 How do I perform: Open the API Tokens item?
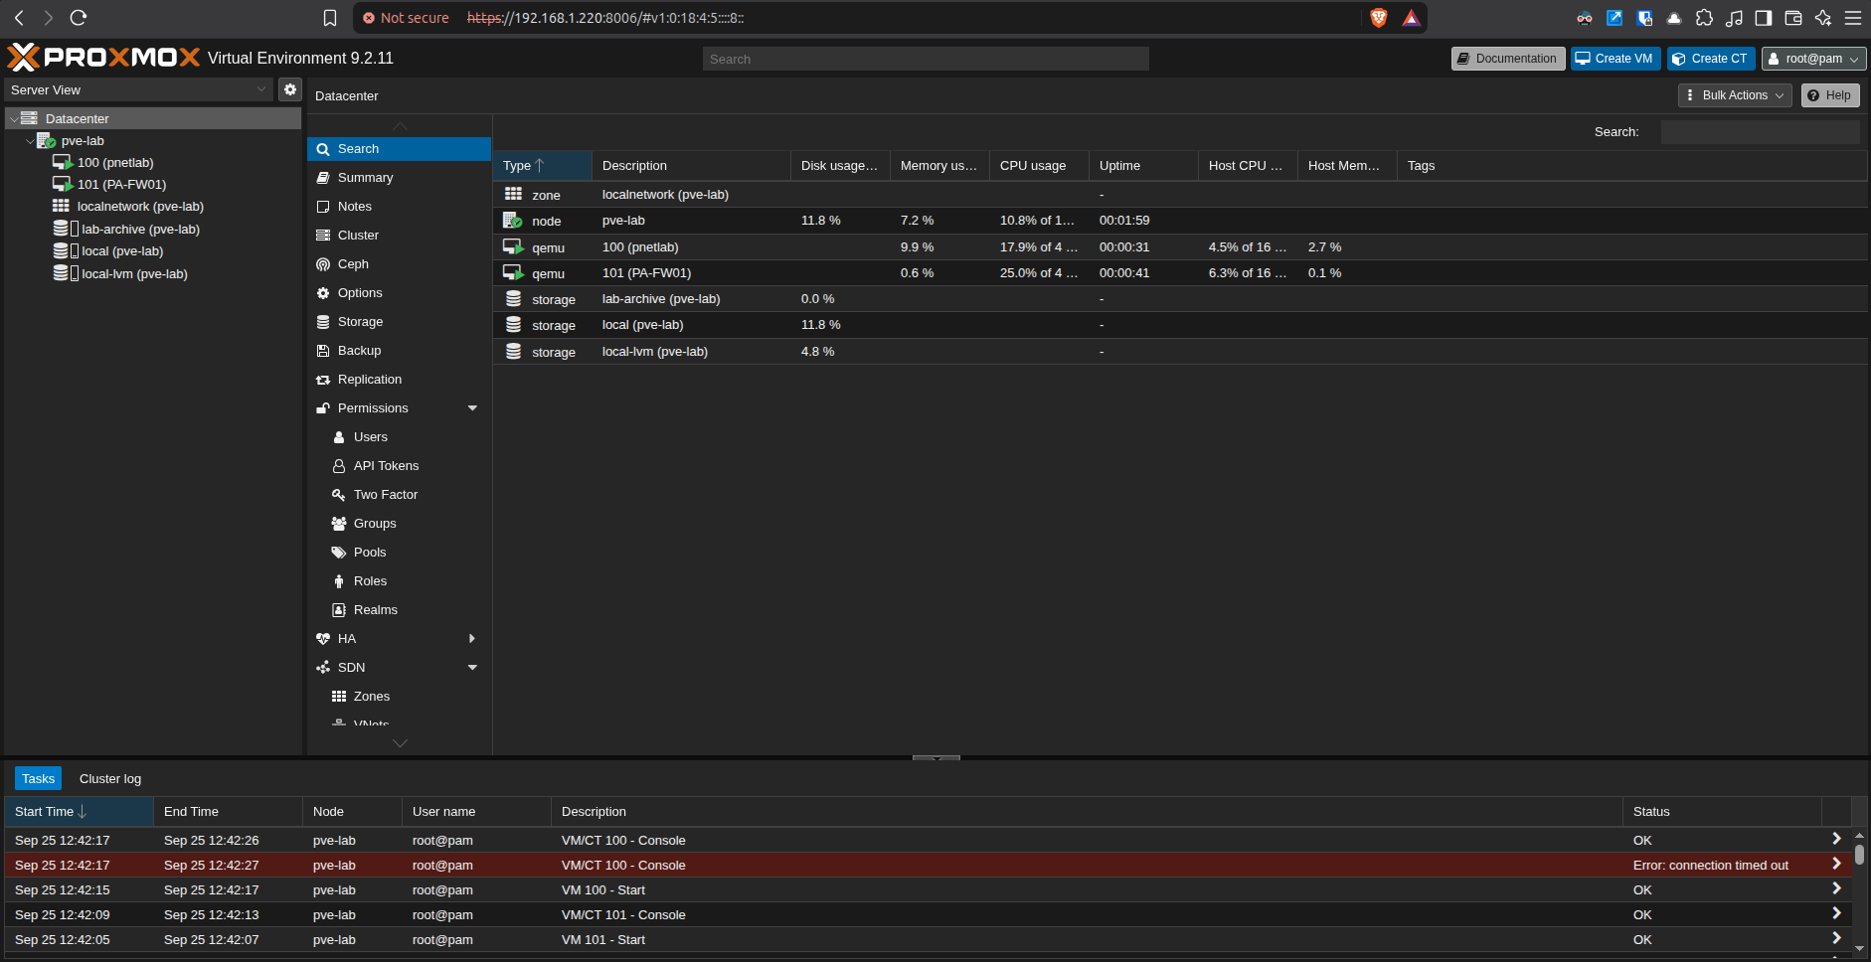click(399, 466)
